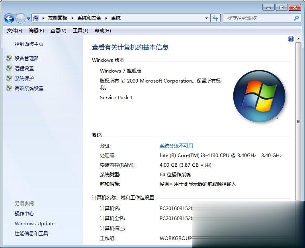Viewport: 305px width, 248px height.
Task: Click shield icon next to 系统保护
Action: [x=9, y=78]
